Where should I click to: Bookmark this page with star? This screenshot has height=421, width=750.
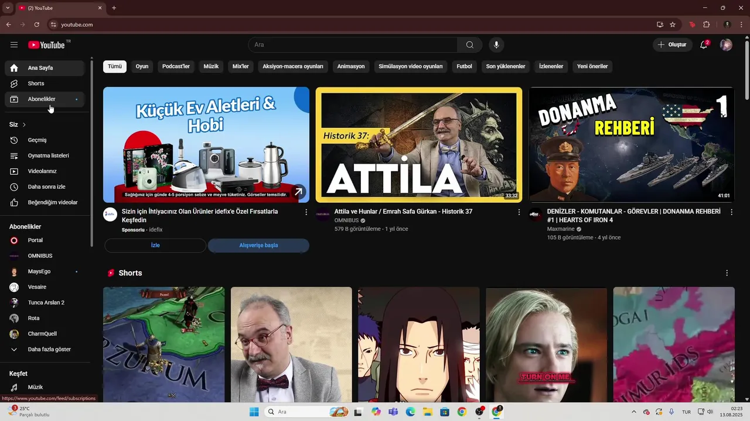673,25
